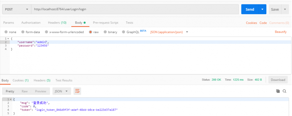Image resolution: width=292 pixels, height=116 pixels.
Task: Open the POST method dropdown
Action: coord(17,9)
